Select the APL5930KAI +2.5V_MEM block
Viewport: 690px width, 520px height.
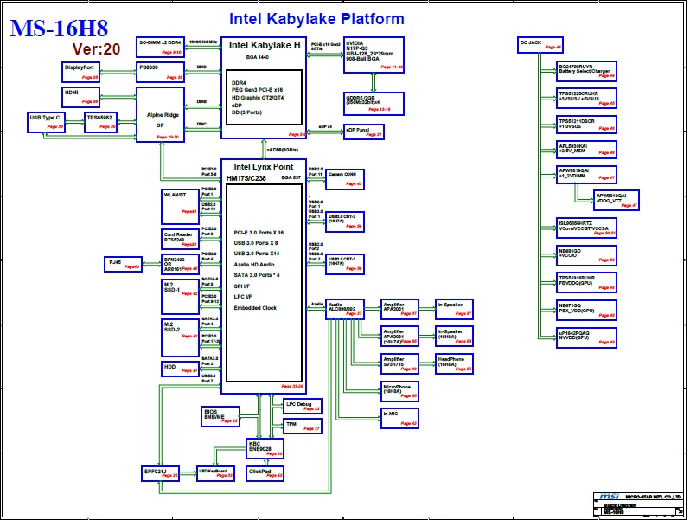(x=586, y=150)
